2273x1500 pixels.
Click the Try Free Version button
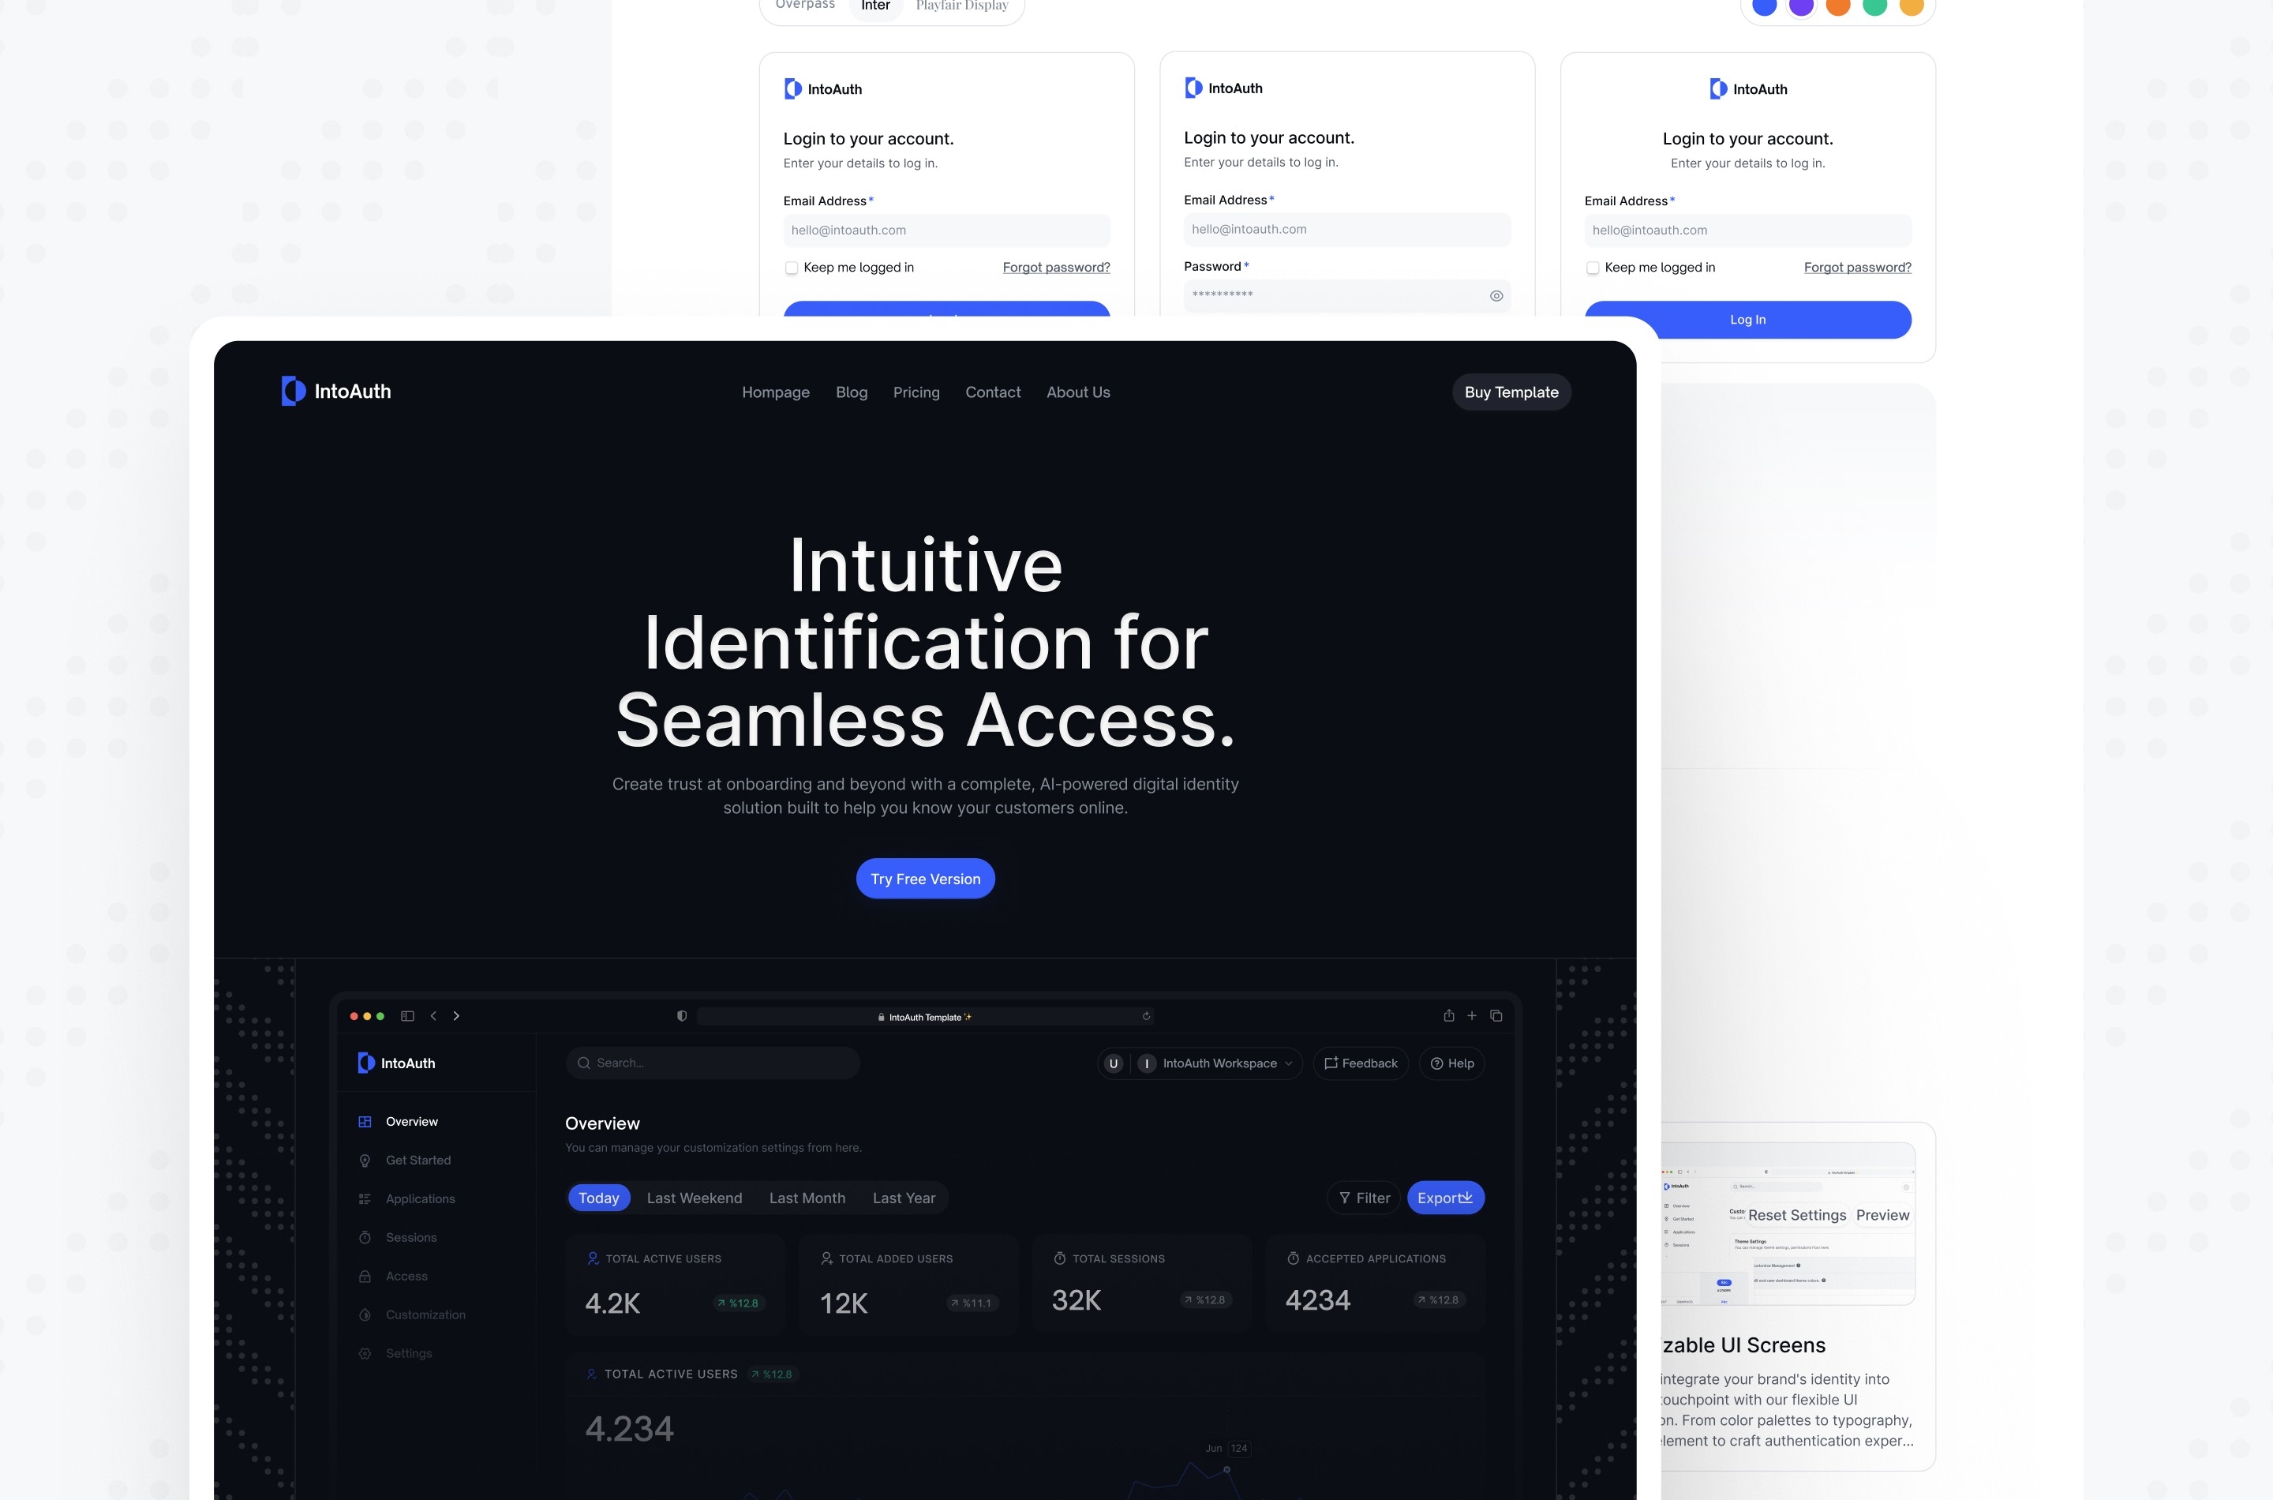[924, 877]
